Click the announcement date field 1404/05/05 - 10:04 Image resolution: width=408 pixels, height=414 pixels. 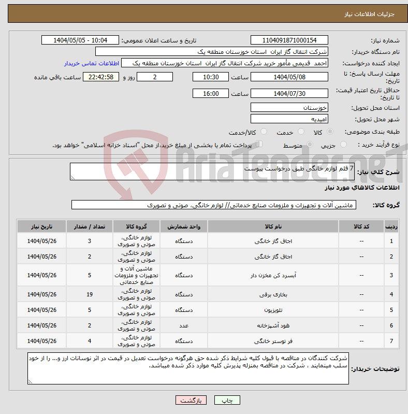coord(80,40)
